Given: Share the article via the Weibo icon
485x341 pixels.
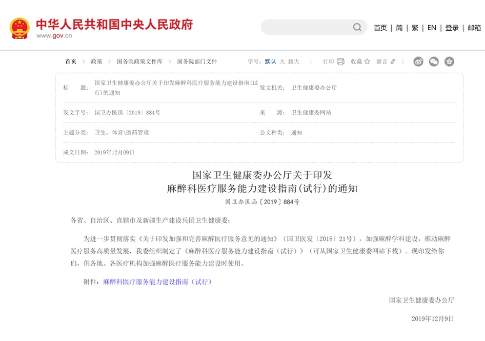Looking at the screenshot, I should [418, 61].
